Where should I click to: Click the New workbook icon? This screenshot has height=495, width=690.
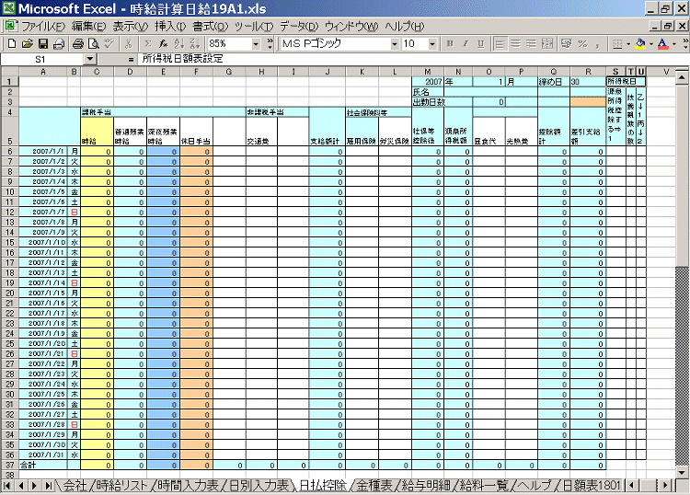point(11,43)
